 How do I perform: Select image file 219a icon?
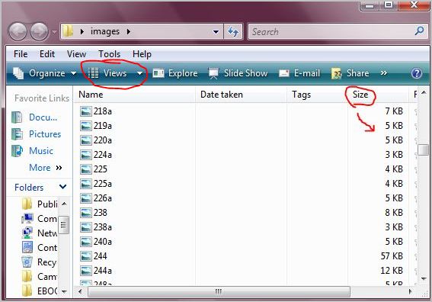coord(86,126)
